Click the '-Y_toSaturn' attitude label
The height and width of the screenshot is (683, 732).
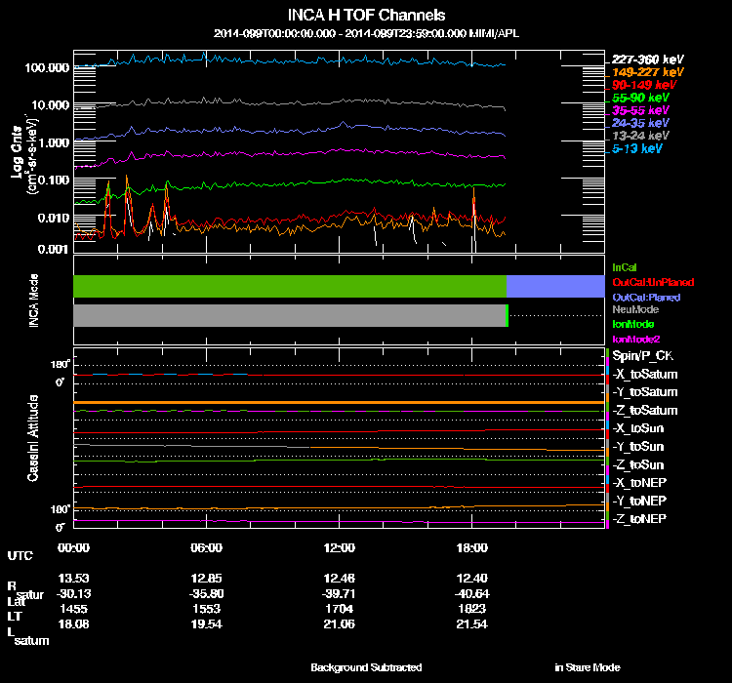pos(645,392)
